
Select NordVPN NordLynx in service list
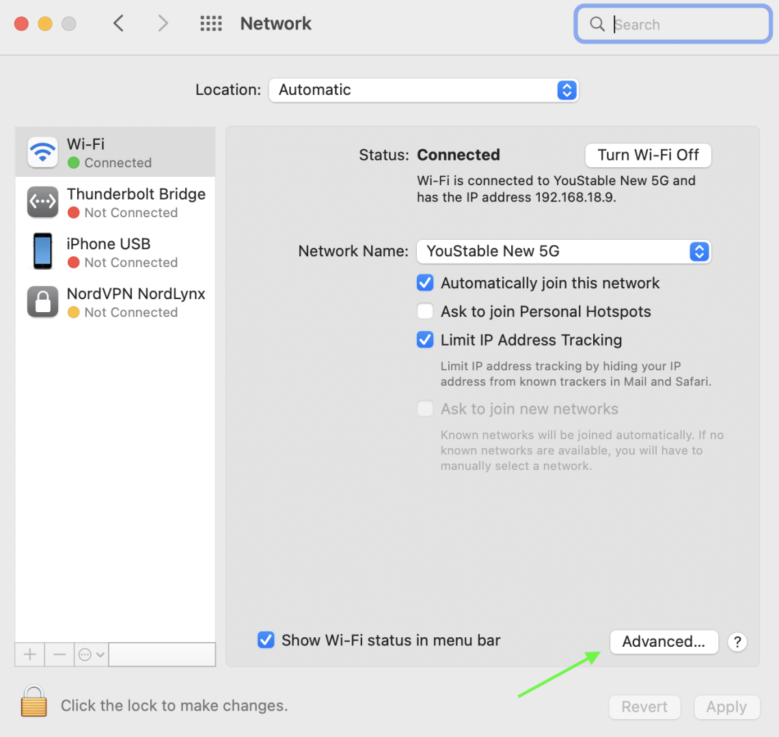pyautogui.click(x=115, y=302)
